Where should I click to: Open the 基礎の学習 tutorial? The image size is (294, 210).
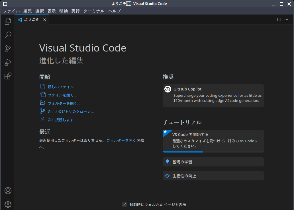click(213, 162)
